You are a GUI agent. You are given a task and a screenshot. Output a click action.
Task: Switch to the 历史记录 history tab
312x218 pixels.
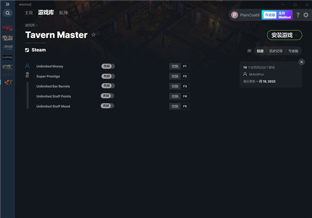click(276, 51)
